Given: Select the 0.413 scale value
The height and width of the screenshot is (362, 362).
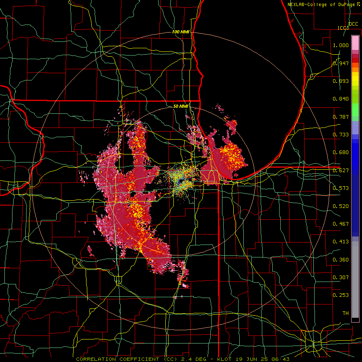Looking at the screenshot, I should coord(341,242).
